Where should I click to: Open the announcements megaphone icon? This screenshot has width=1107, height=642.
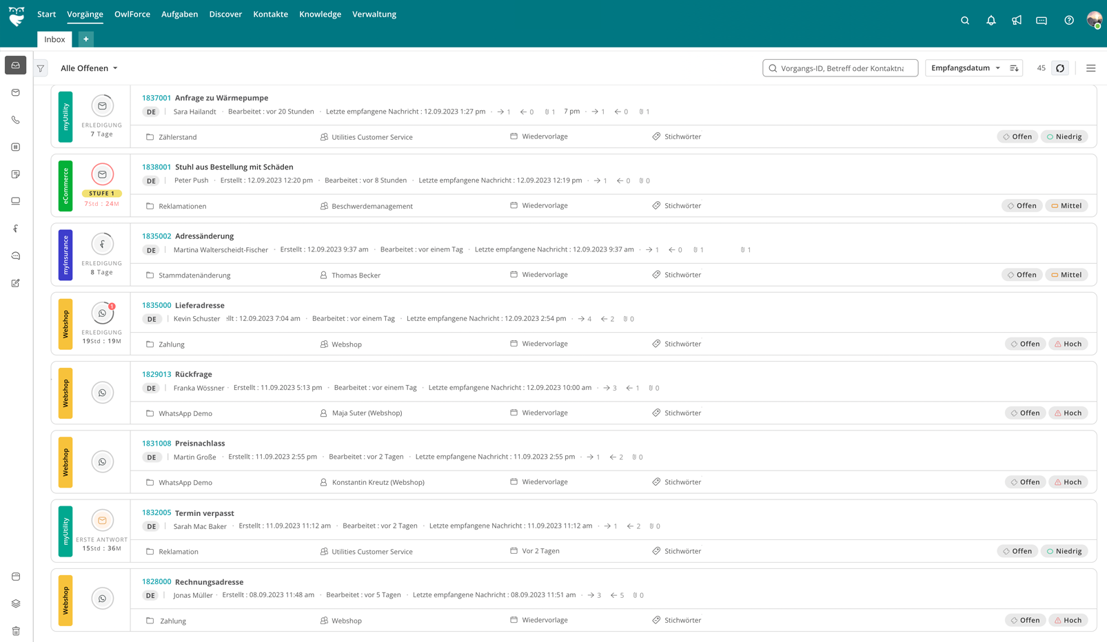click(x=1016, y=20)
